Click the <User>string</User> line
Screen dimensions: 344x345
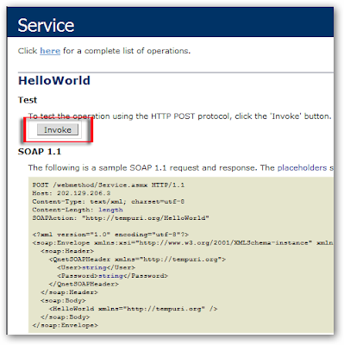[97, 267]
